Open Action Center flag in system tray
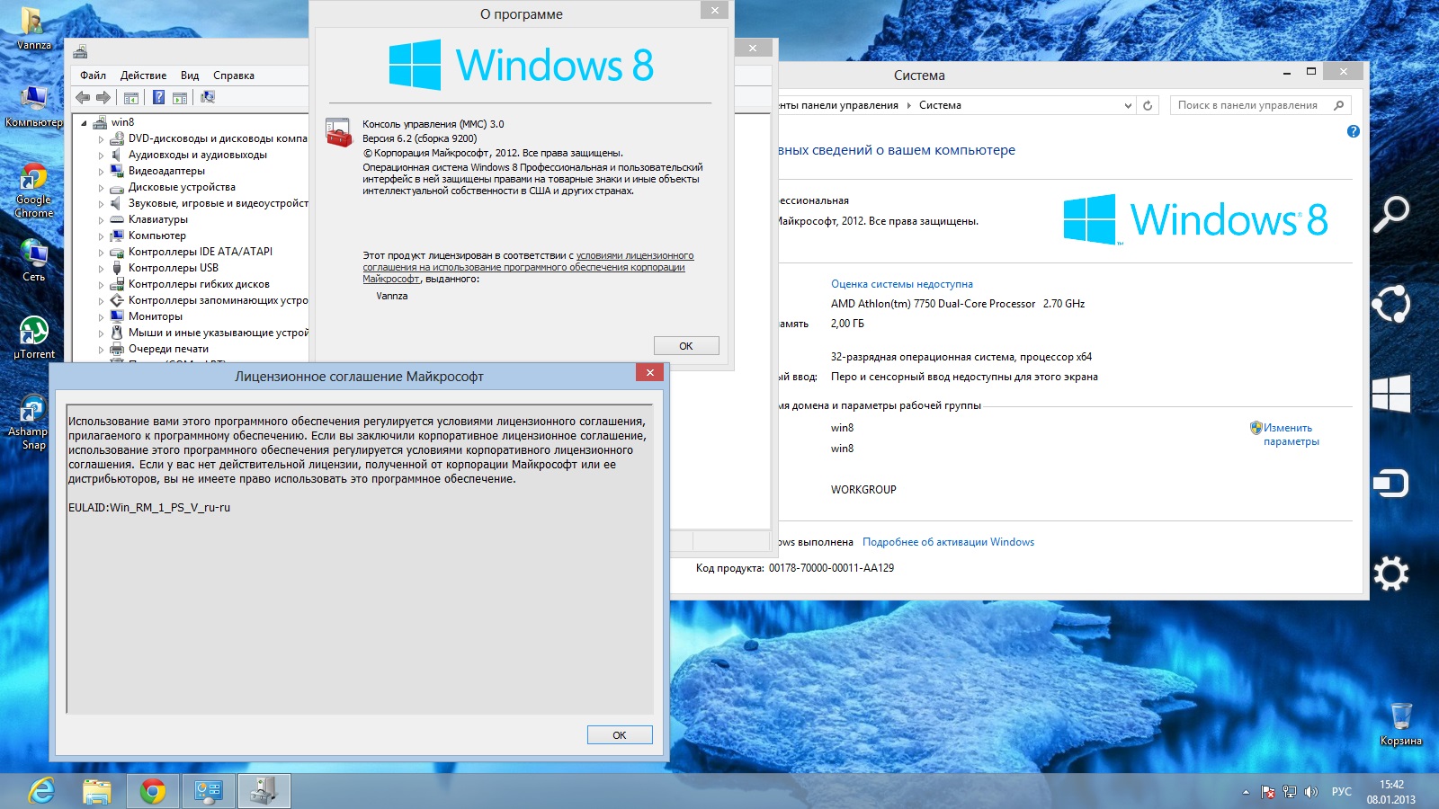This screenshot has width=1439, height=809. tap(1268, 792)
